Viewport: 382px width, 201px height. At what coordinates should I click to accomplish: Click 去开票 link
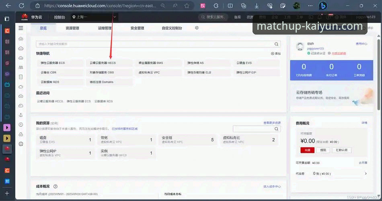363,163
